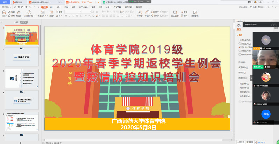The image size is (279, 144).
Task: Click the Reset Background (重置背景) button
Action: pyautogui.click(x=250, y=142)
